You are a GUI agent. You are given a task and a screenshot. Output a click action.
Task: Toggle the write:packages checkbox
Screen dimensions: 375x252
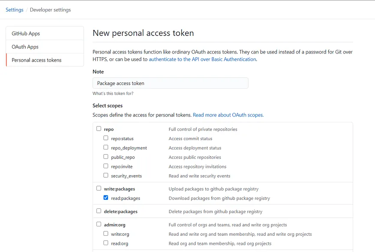pos(99,188)
